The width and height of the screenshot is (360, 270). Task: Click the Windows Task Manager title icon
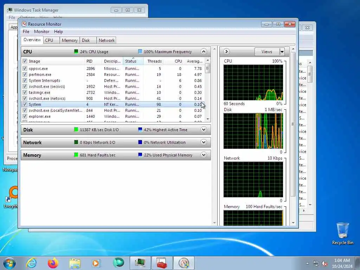[x=9, y=10]
